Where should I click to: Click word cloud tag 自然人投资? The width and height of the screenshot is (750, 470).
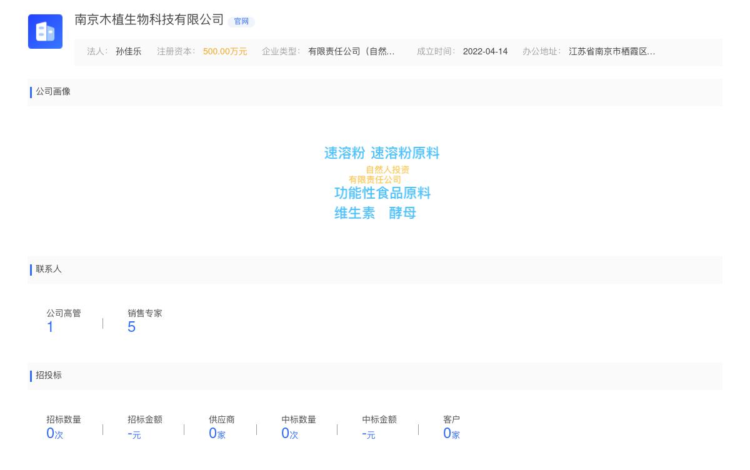[x=387, y=170]
